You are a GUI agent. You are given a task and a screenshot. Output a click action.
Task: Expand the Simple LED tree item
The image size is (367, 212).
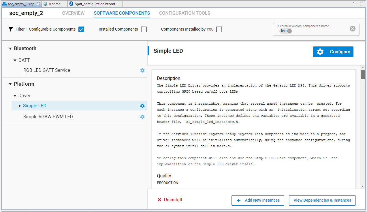pyautogui.click(x=19, y=106)
